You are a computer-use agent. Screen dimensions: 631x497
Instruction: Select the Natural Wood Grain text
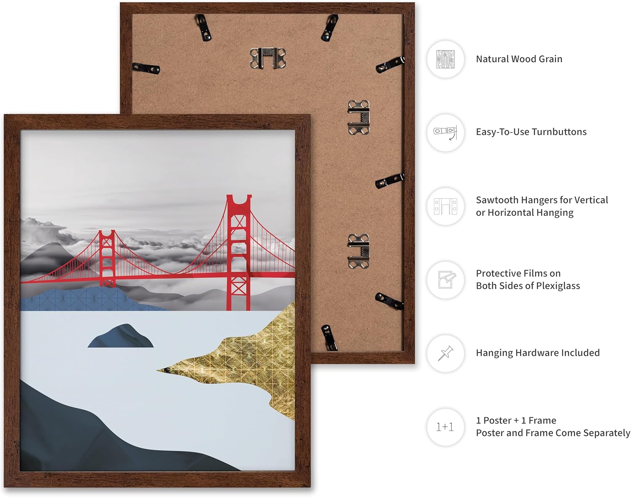tap(519, 59)
